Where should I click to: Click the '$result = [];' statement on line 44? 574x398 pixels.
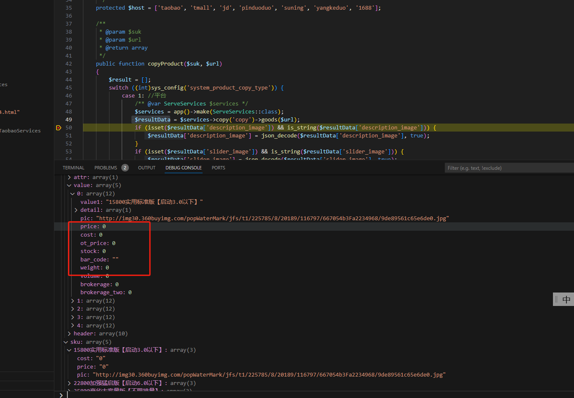pos(130,80)
